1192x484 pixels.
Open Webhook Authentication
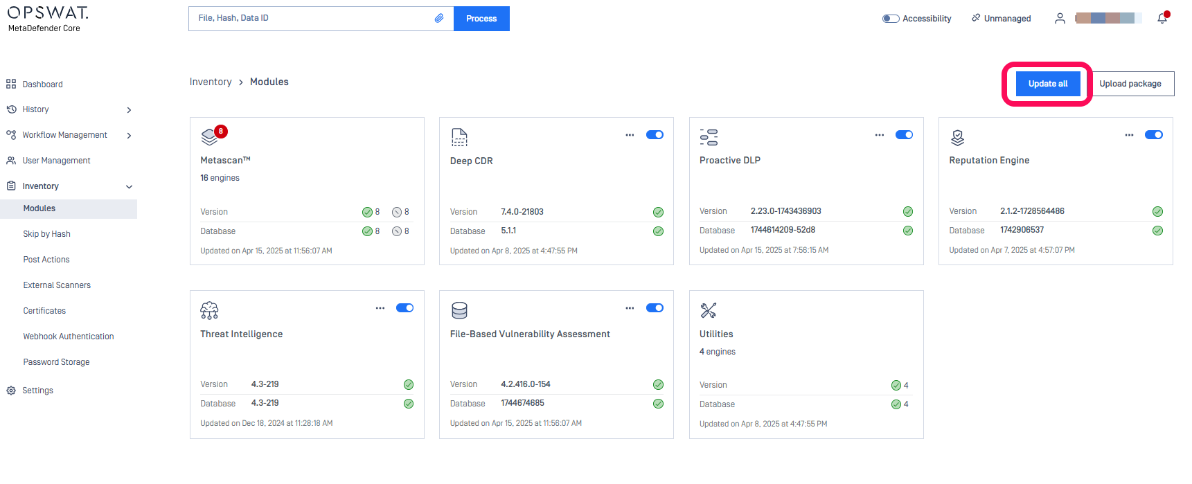click(x=69, y=337)
